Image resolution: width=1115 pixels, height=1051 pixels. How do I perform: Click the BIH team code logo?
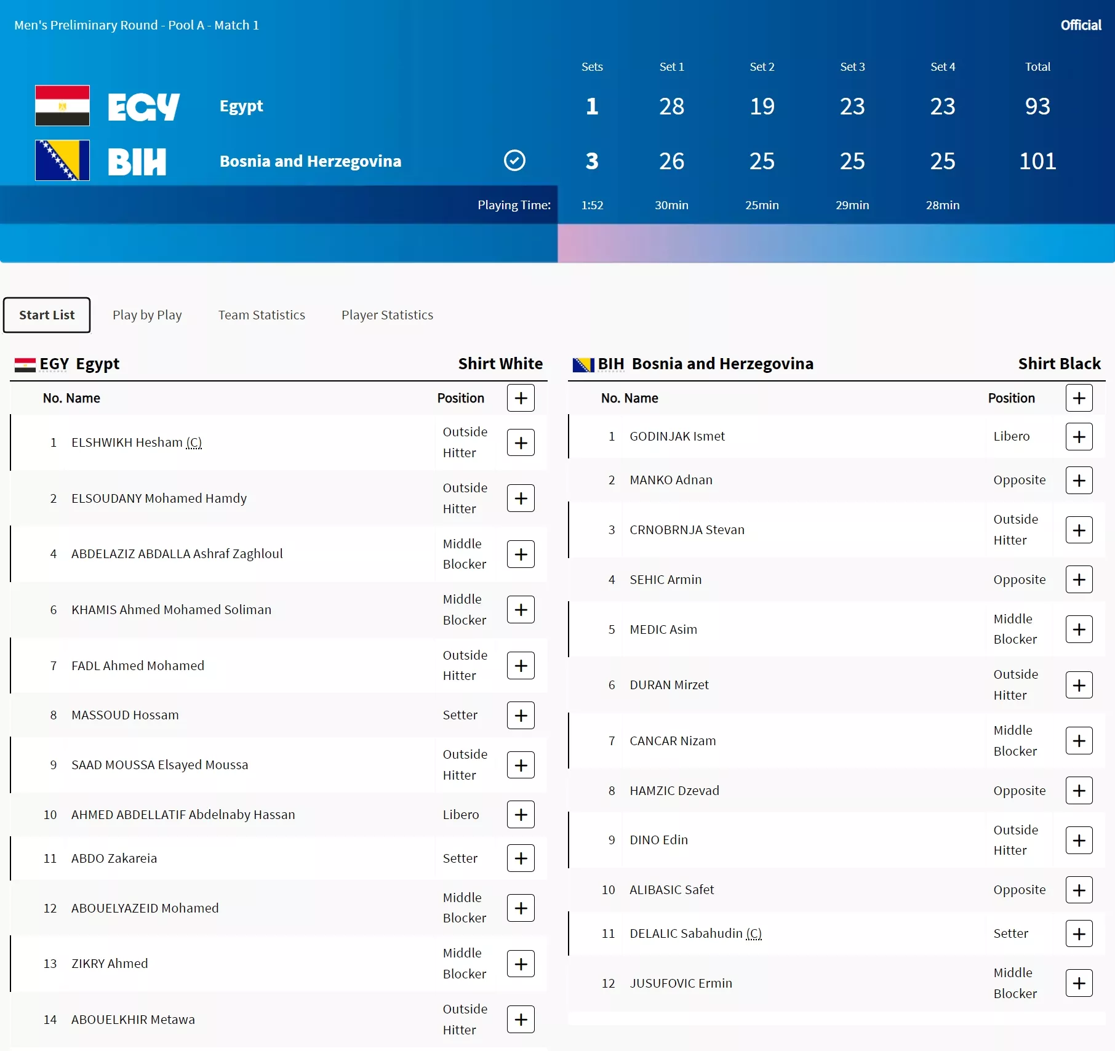137,162
